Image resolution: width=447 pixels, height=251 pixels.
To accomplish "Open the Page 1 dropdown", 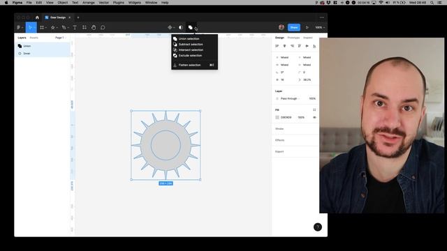I will [61, 38].
